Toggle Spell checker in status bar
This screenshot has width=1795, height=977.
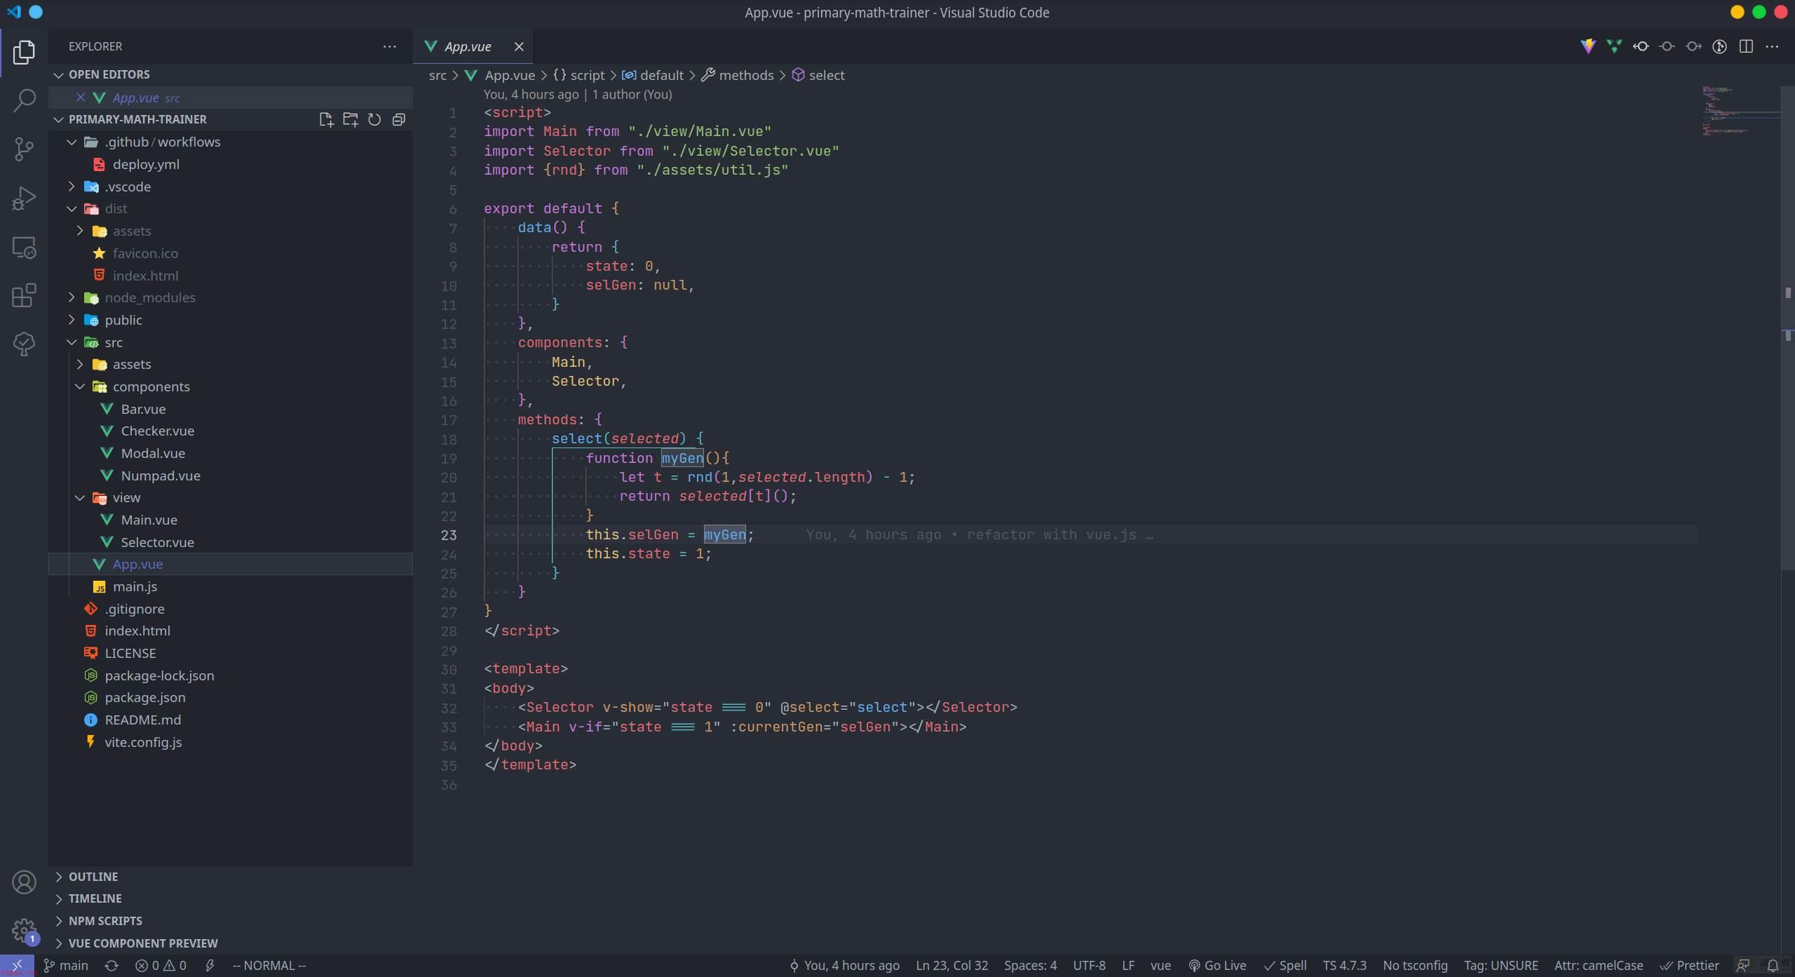point(1285,966)
